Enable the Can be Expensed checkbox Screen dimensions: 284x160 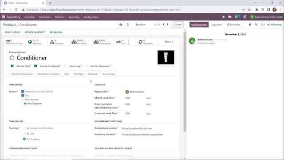86,66
